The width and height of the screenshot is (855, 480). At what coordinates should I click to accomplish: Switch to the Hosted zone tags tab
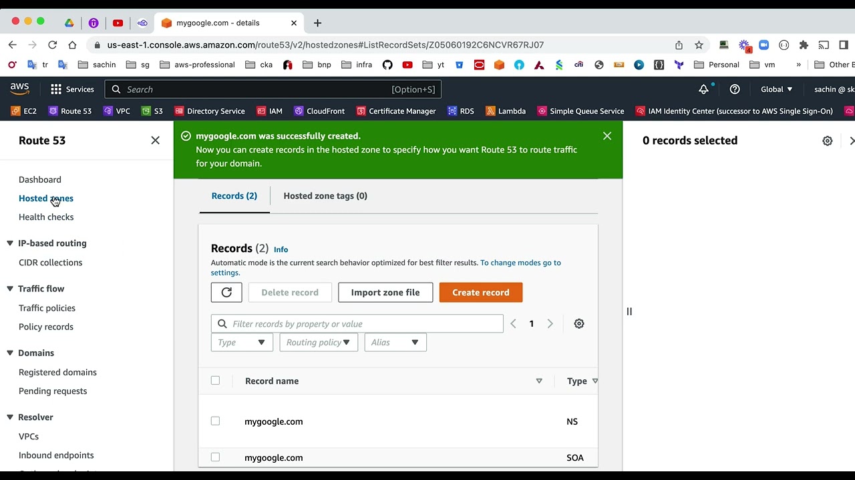click(325, 196)
